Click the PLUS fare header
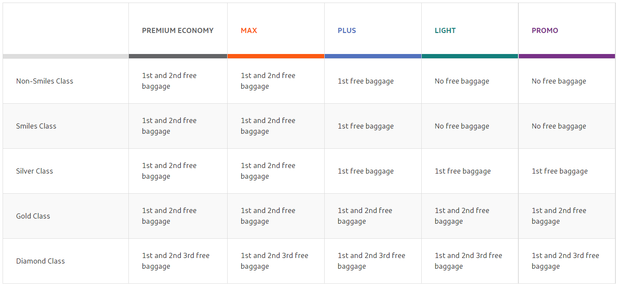 click(347, 30)
